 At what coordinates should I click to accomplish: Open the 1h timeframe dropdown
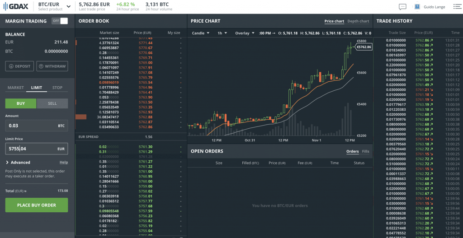(x=222, y=33)
